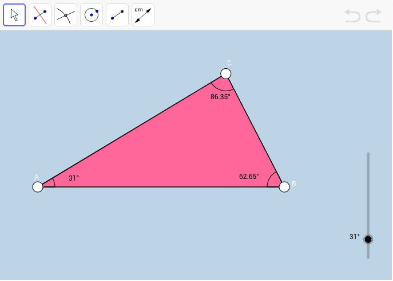Select the Move arrow tool
This screenshot has width=393, height=281.
tap(14, 15)
